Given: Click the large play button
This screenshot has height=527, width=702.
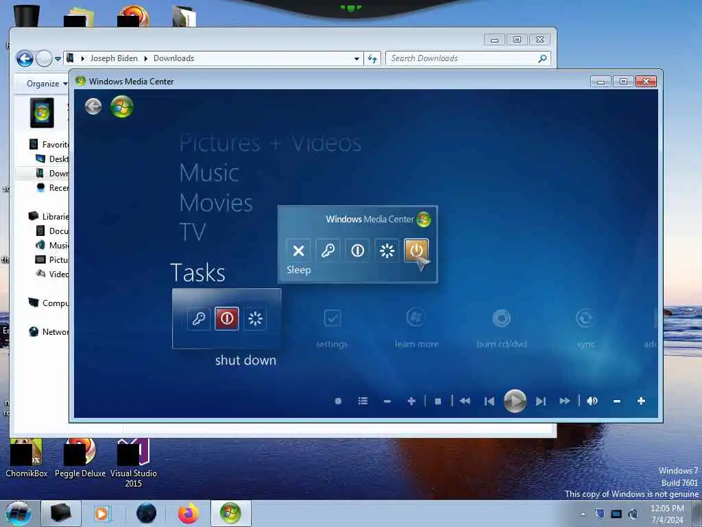Looking at the screenshot, I should click(515, 401).
